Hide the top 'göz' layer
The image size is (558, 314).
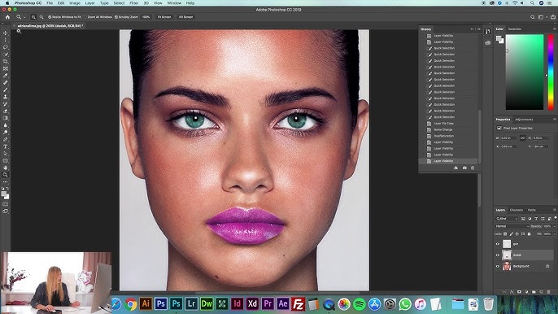point(498,244)
